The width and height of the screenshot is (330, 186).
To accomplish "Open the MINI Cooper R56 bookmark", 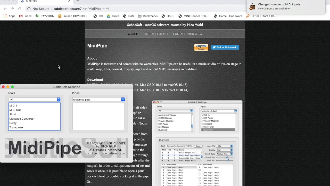I will (193, 16).
